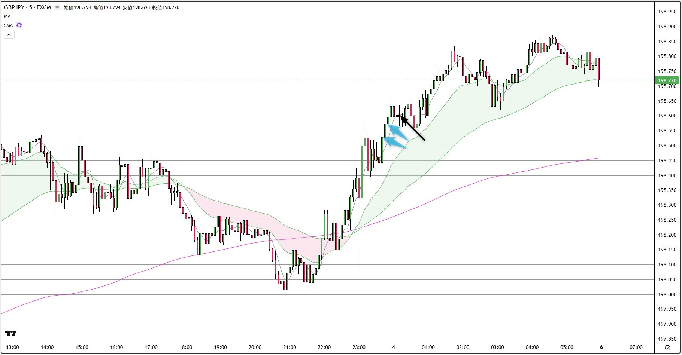Viewport: 682px width, 355px height.
Task: Click the 198.950 label on the price axis
Action: (x=667, y=12)
